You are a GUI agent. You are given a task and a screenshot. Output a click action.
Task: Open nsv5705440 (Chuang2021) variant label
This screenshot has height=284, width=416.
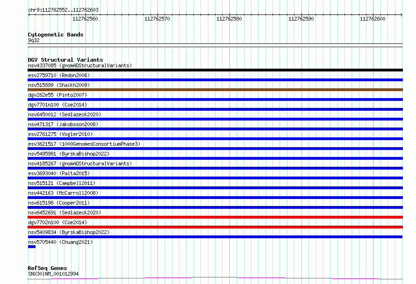[60, 242]
